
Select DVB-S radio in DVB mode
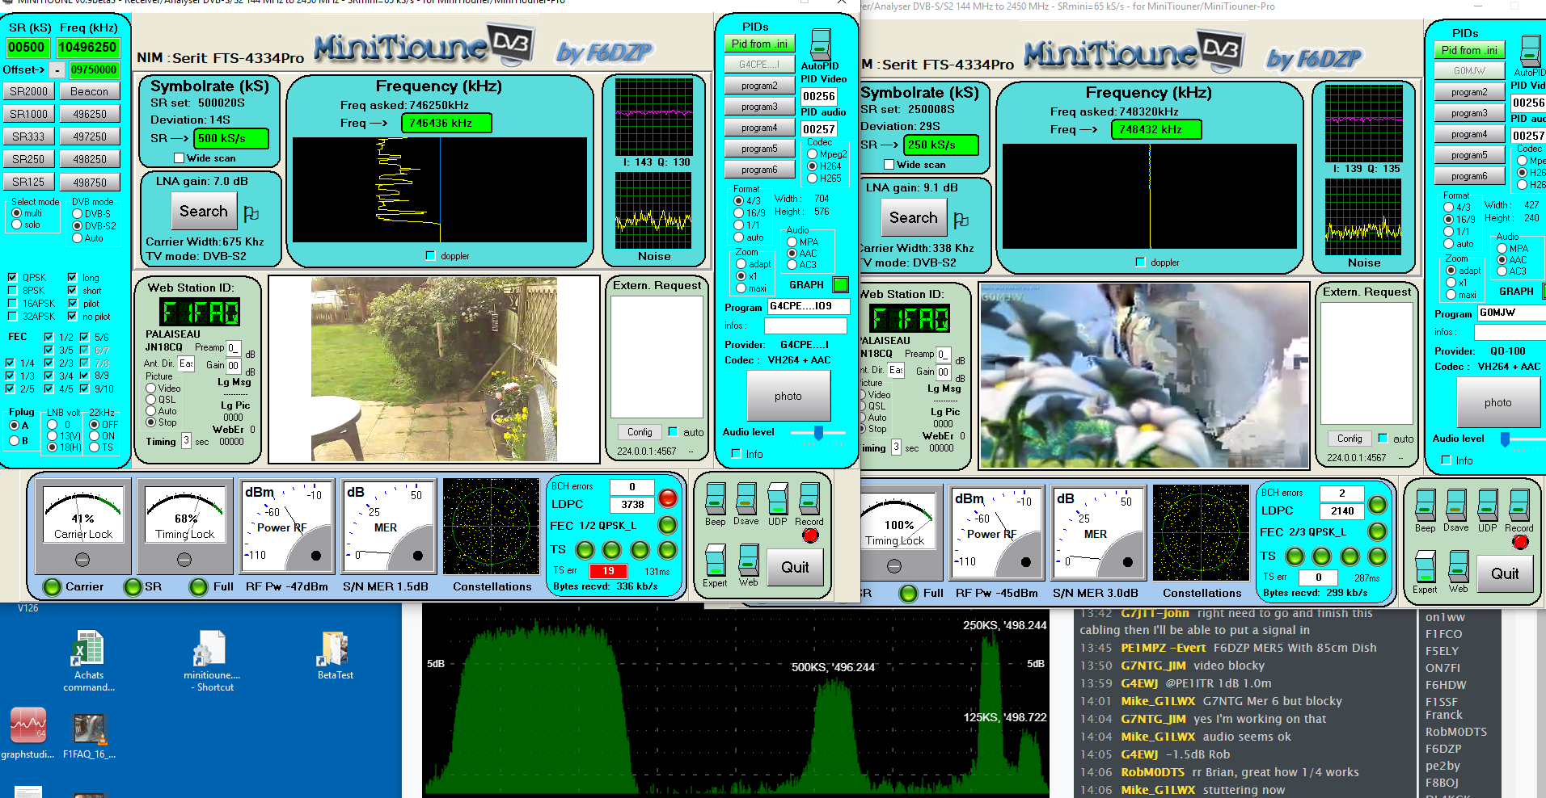[78, 214]
